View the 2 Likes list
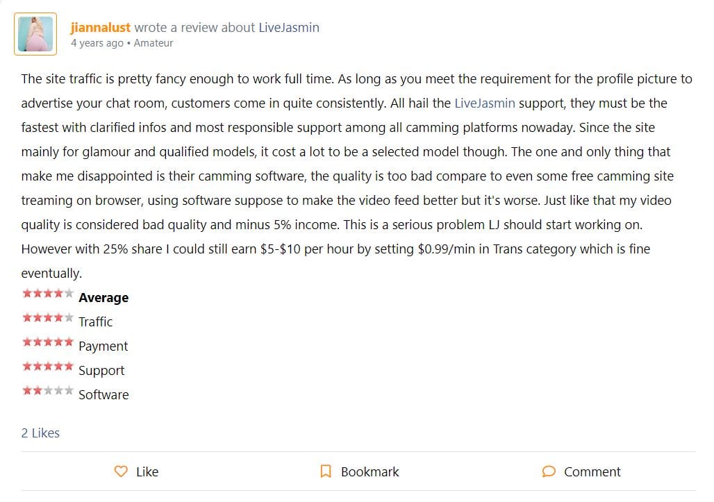Image resolution: width=714 pixels, height=502 pixels. [x=40, y=433]
